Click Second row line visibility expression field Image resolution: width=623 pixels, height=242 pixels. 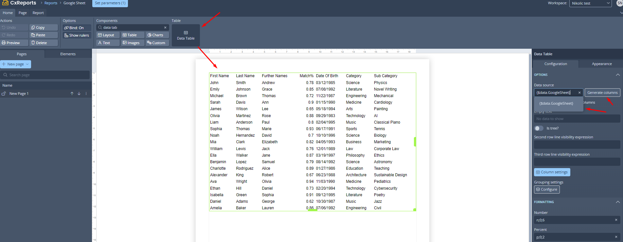[x=577, y=145]
